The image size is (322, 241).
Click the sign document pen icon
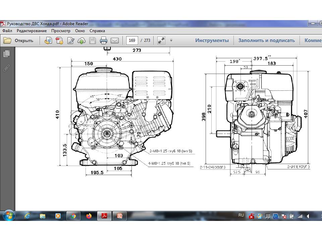70,41
